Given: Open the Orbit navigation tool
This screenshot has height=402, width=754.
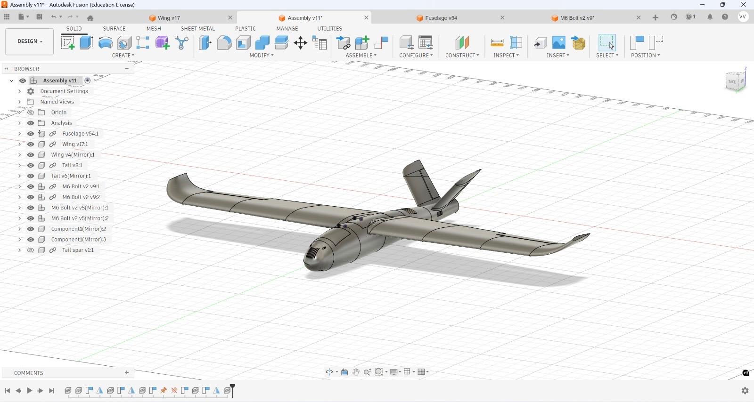Looking at the screenshot, I should coord(329,372).
